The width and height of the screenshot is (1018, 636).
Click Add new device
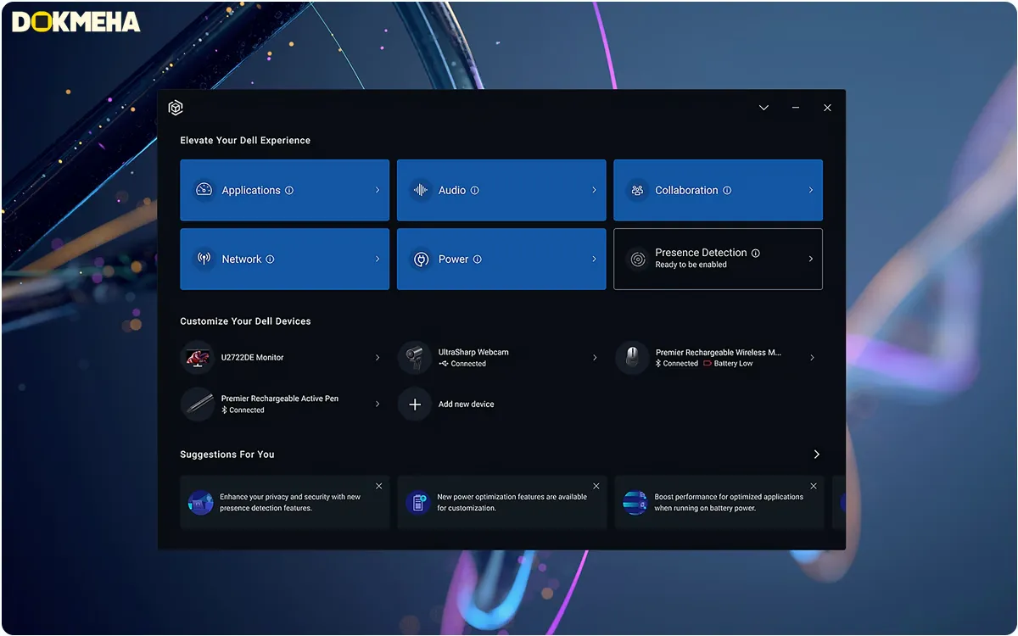(x=466, y=404)
